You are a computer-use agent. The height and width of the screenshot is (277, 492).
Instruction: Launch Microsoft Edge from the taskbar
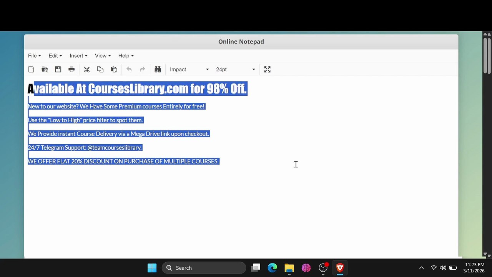pos(273,268)
